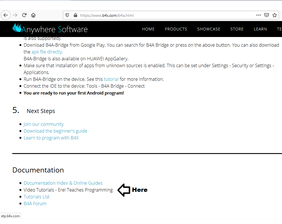Click 'B4A-Bridge is also available on HUAWEI AppGallery' text
Screen dimensions: 282x224
[76, 59]
